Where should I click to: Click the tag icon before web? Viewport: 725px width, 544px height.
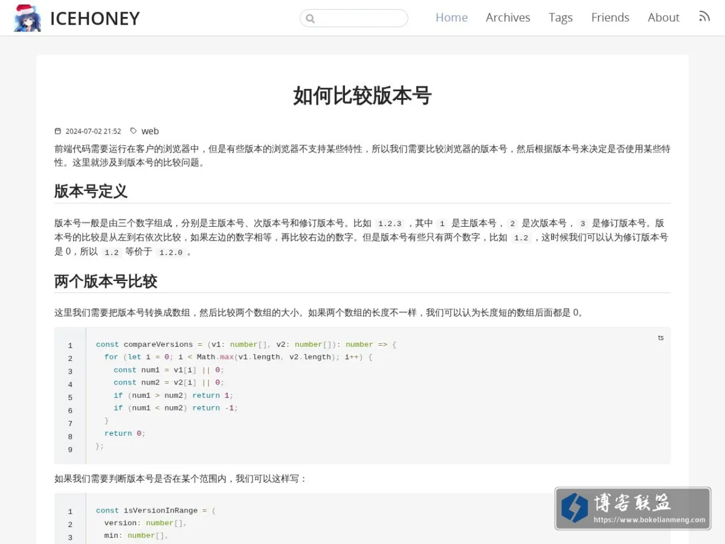pyautogui.click(x=134, y=131)
